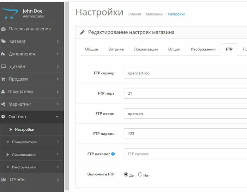This screenshot has width=247, height=192.
Task: Click the FTP логин input field
Action: click(x=185, y=113)
